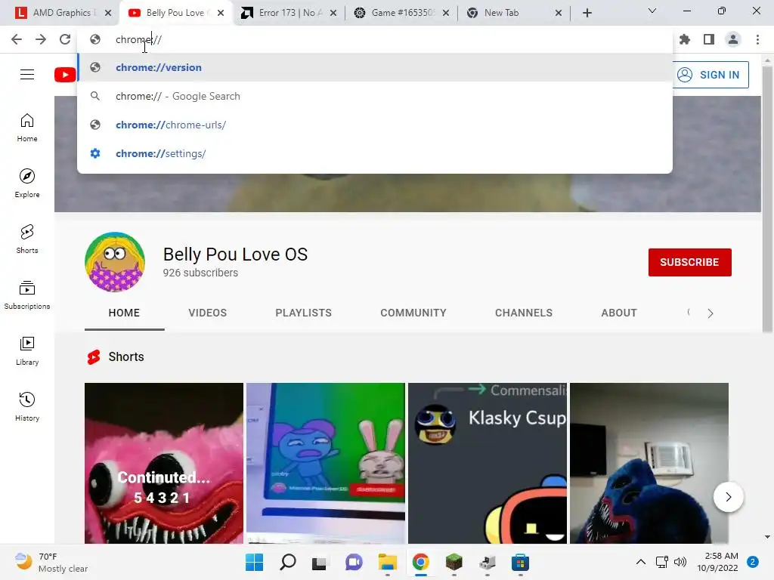Open the Continuted 54321 Shorts thumbnail
The width and height of the screenshot is (774, 580).
coord(164,463)
